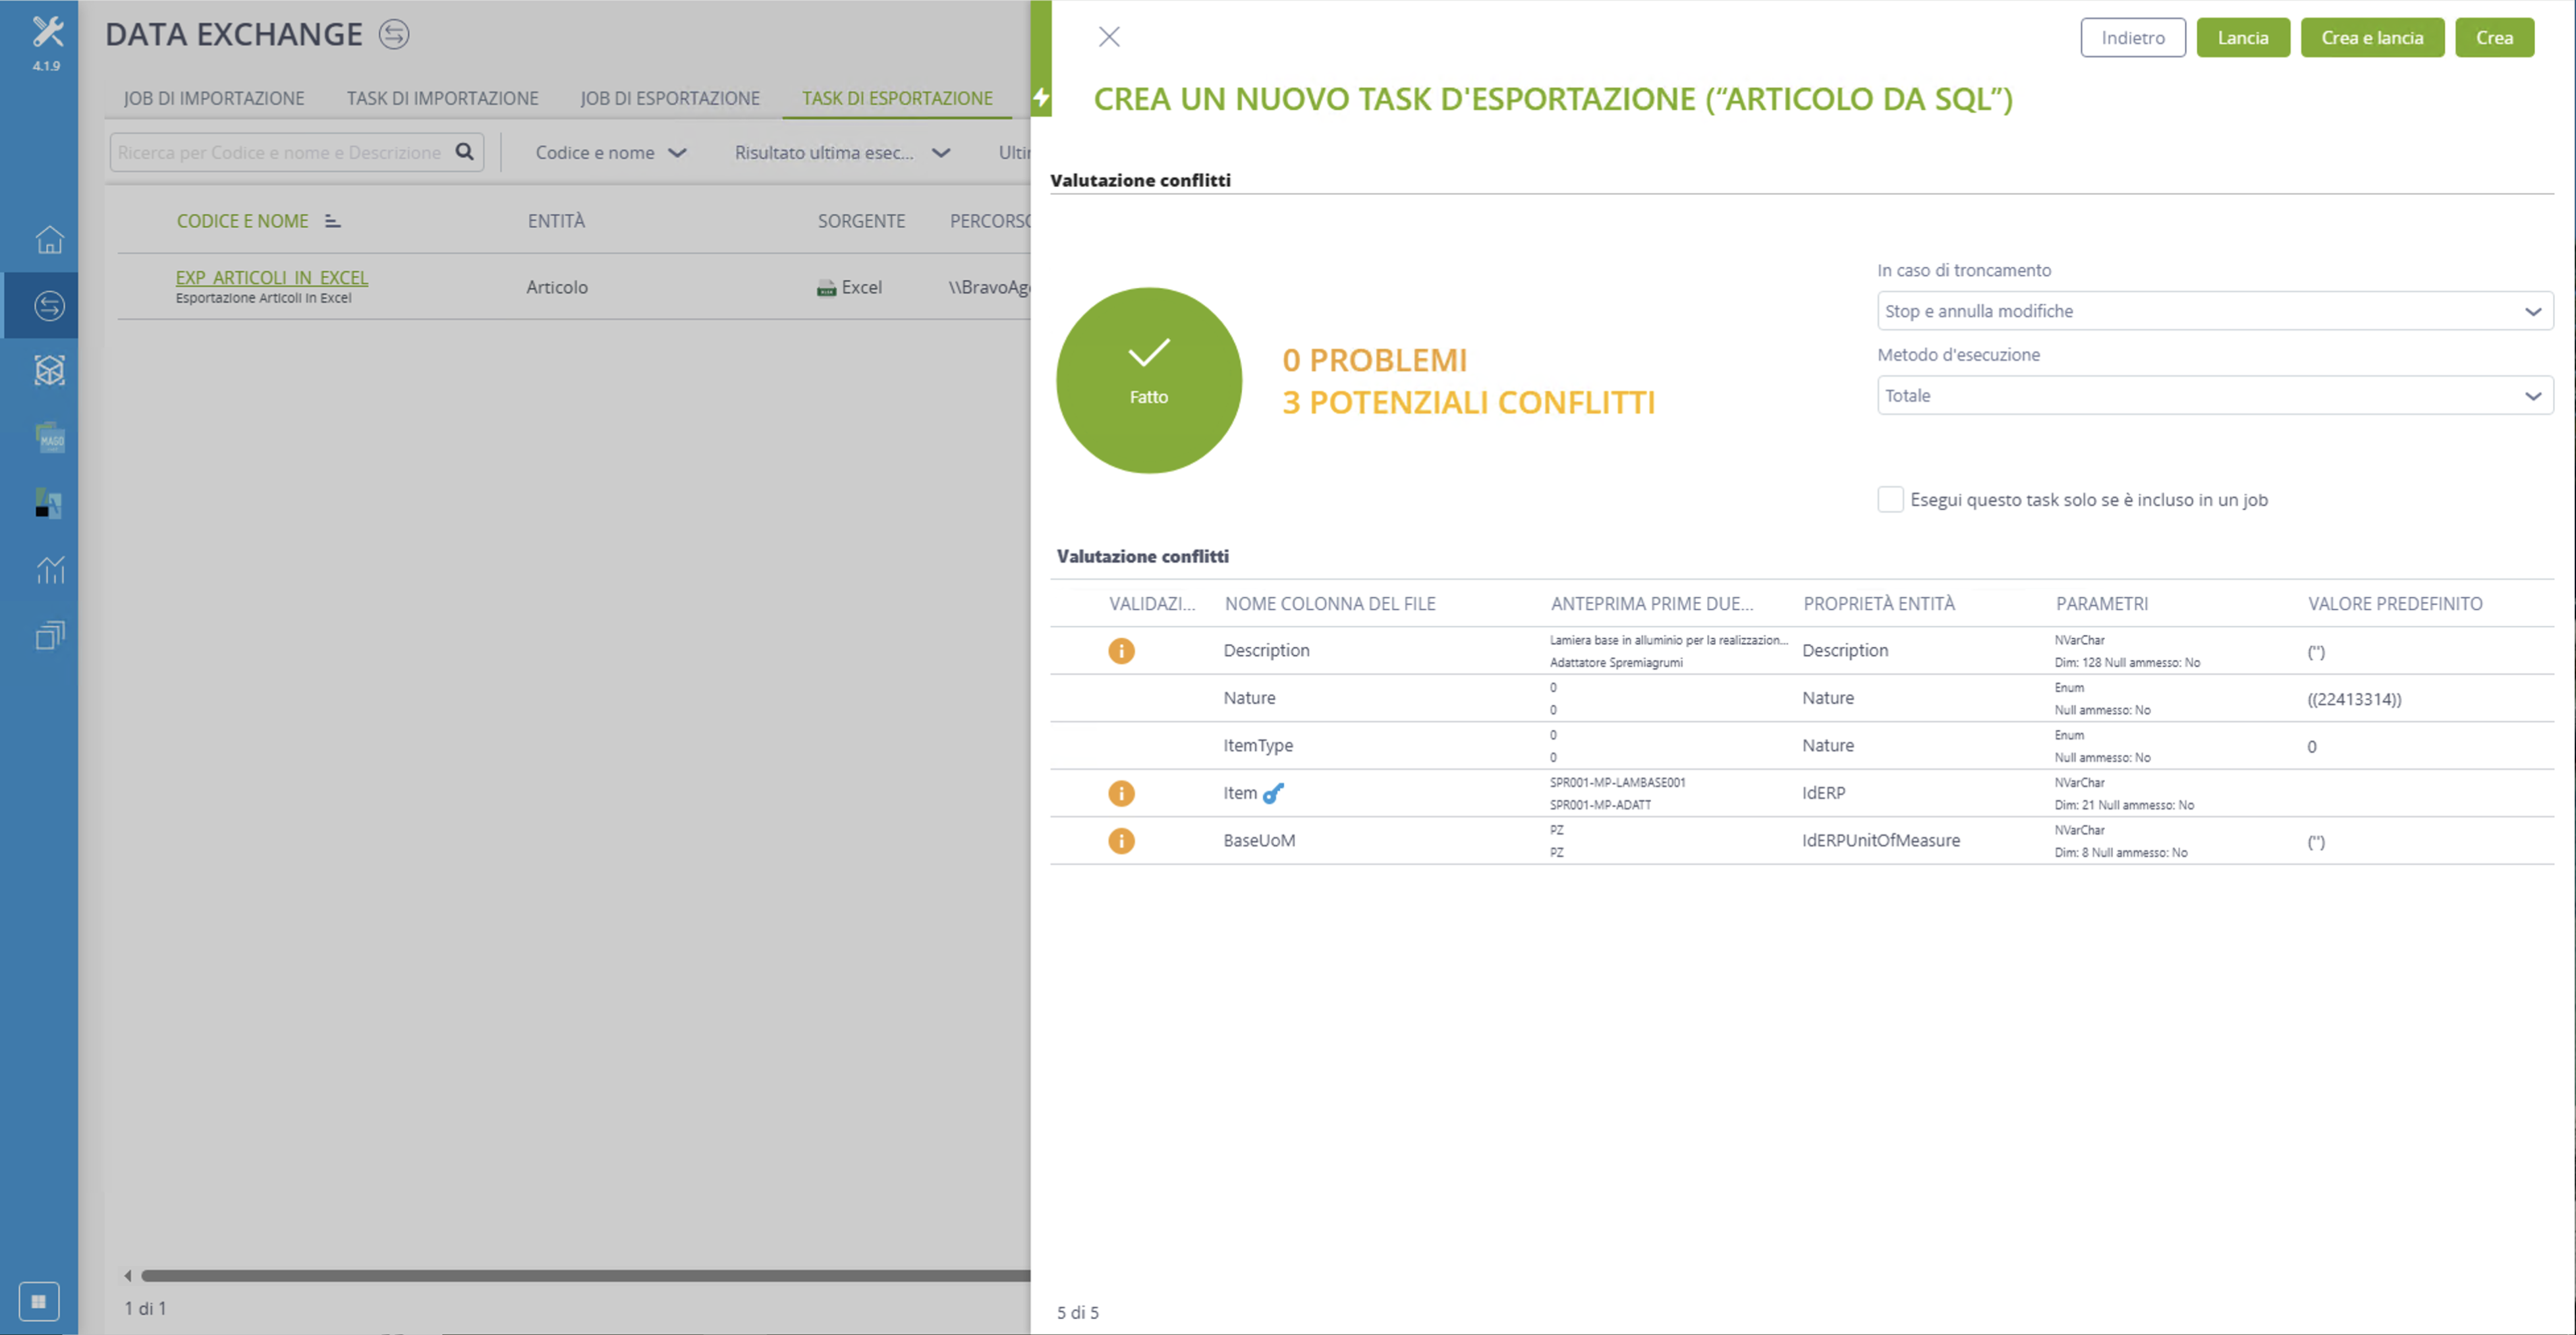Open the stacked windows sidebar icon
Screen dimensions: 2576x1335
click(49, 635)
